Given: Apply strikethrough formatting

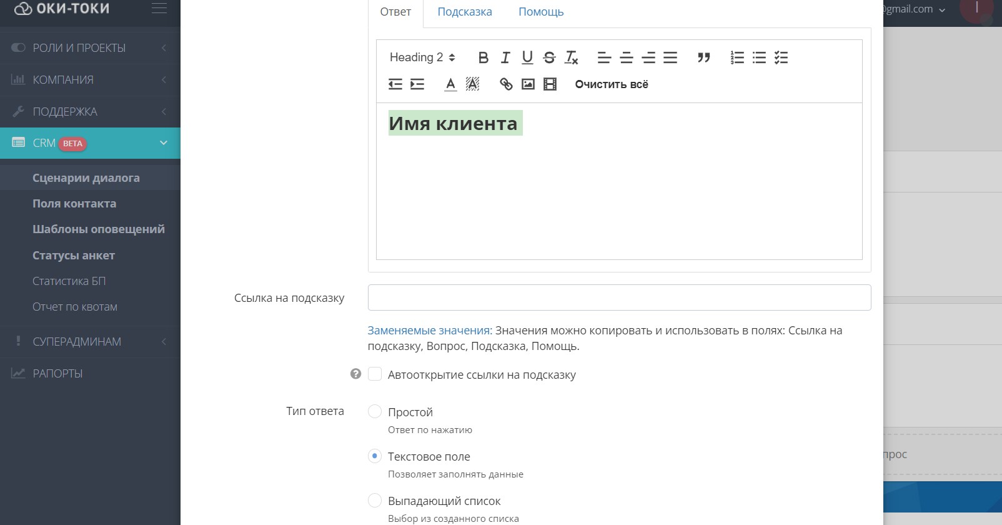Looking at the screenshot, I should [x=549, y=57].
